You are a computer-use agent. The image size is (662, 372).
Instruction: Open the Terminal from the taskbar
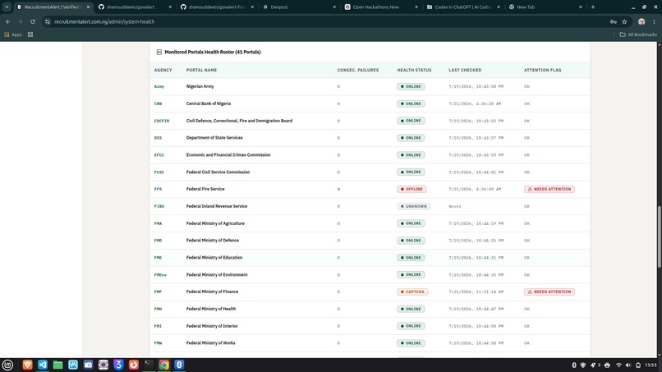(149, 365)
